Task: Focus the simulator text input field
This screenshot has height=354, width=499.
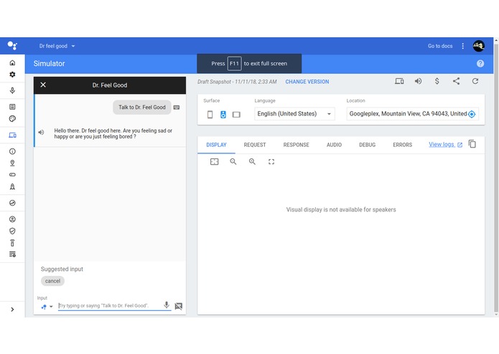Action: 110,306
